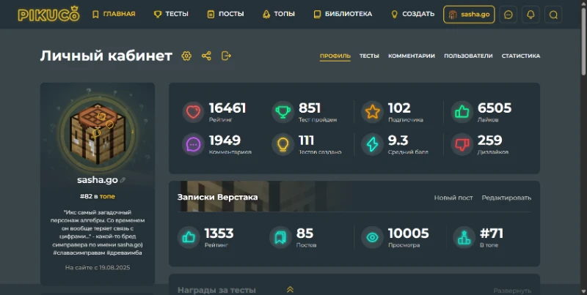Click the heart Рейтинг icon
This screenshot has width=587, height=295.
(193, 112)
